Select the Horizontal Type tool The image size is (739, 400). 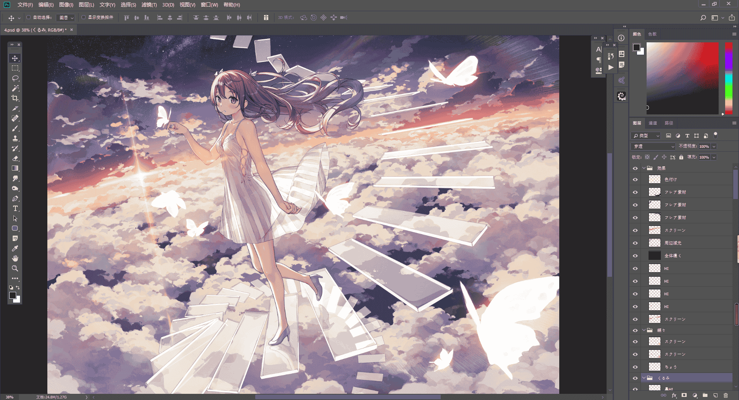pyautogui.click(x=15, y=208)
